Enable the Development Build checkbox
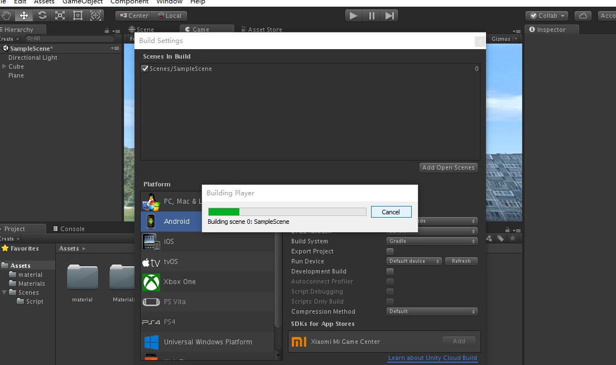Viewport: 616px width, 365px height. click(389, 271)
